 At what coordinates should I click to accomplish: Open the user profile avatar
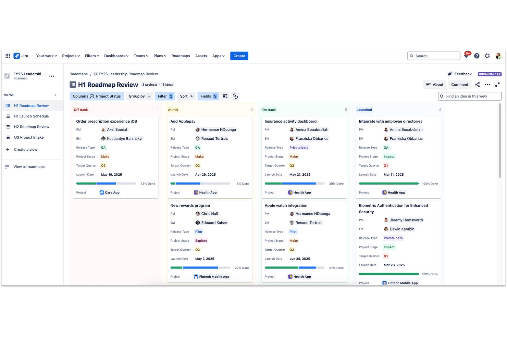click(498, 56)
